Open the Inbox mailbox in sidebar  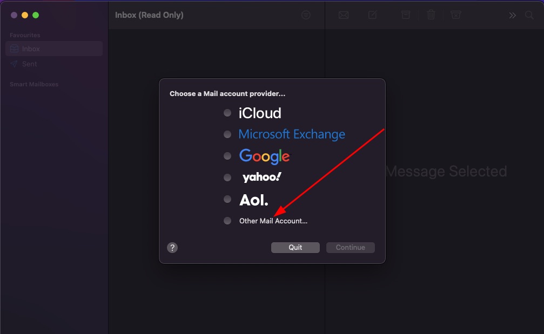(x=31, y=49)
